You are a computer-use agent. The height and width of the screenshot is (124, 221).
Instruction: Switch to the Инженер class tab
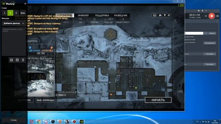tap(83, 15)
